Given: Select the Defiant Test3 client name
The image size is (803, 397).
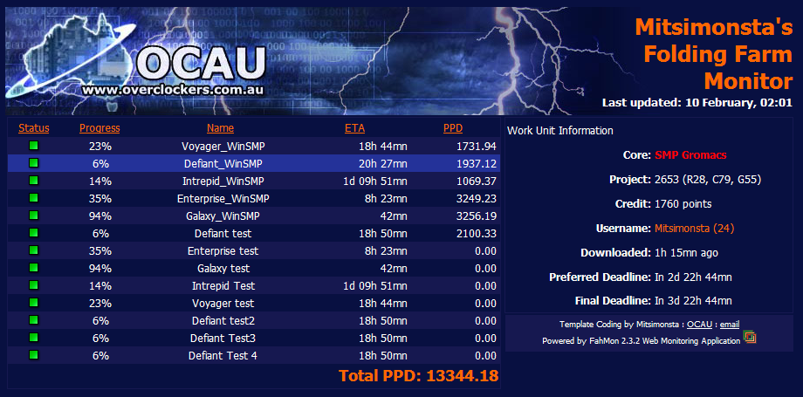Looking at the screenshot, I should click(x=223, y=338).
